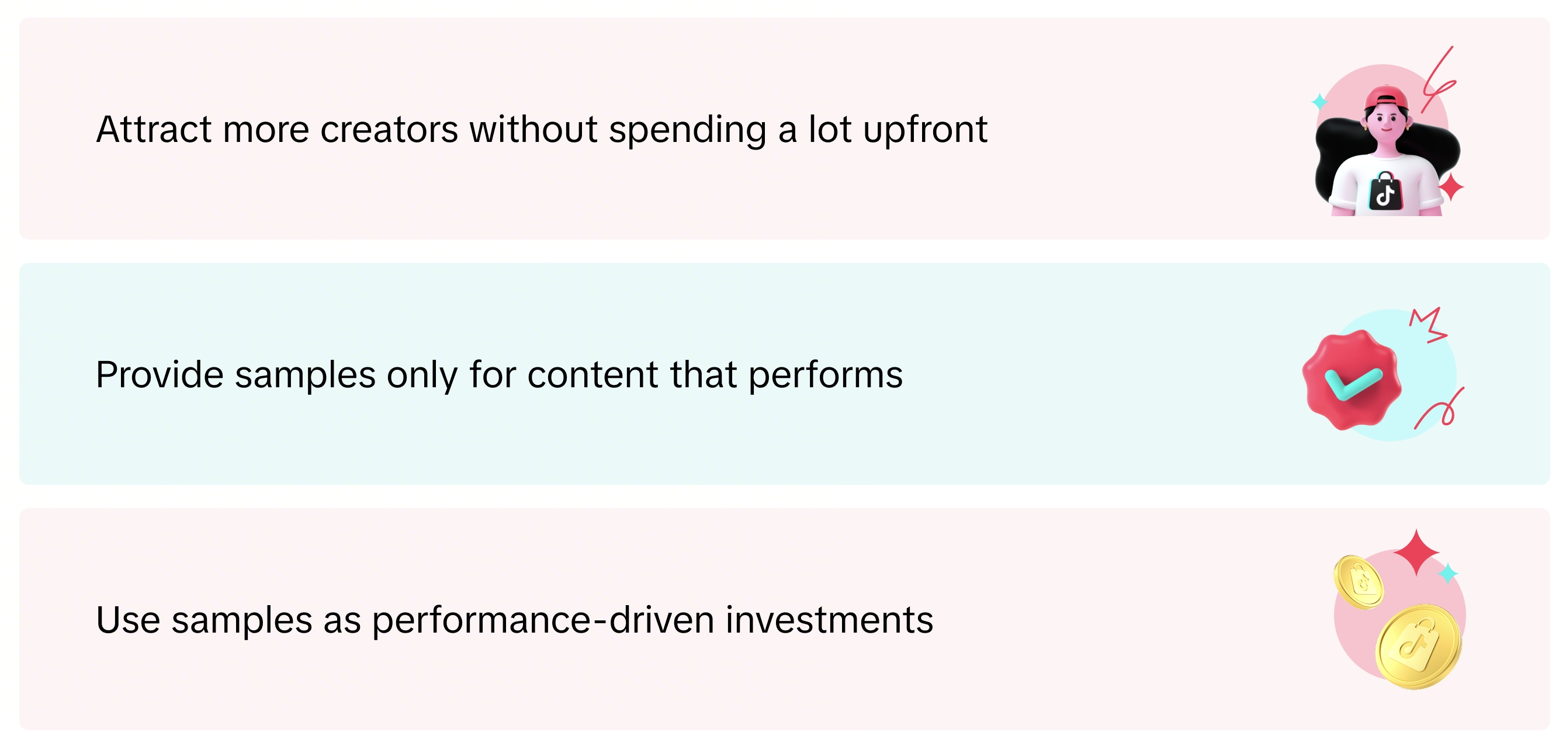Click the teal check mark inside the badge
The width and height of the screenshot is (1566, 743).
[1353, 384]
